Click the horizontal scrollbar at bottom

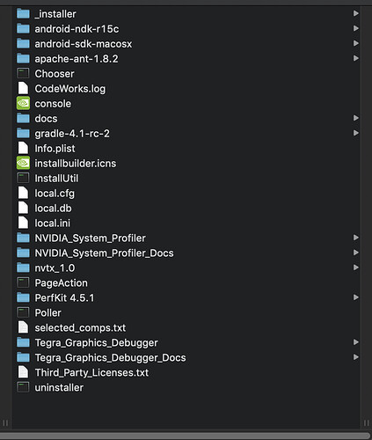coord(186,436)
